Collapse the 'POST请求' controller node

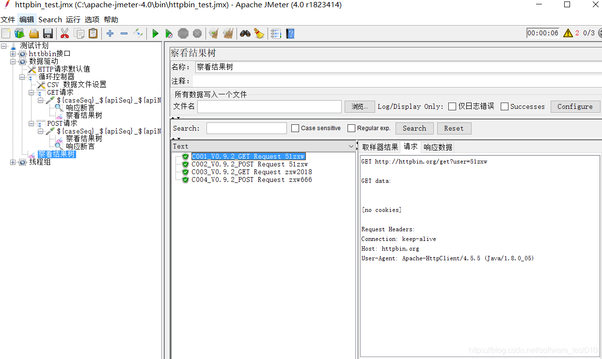tap(32, 123)
